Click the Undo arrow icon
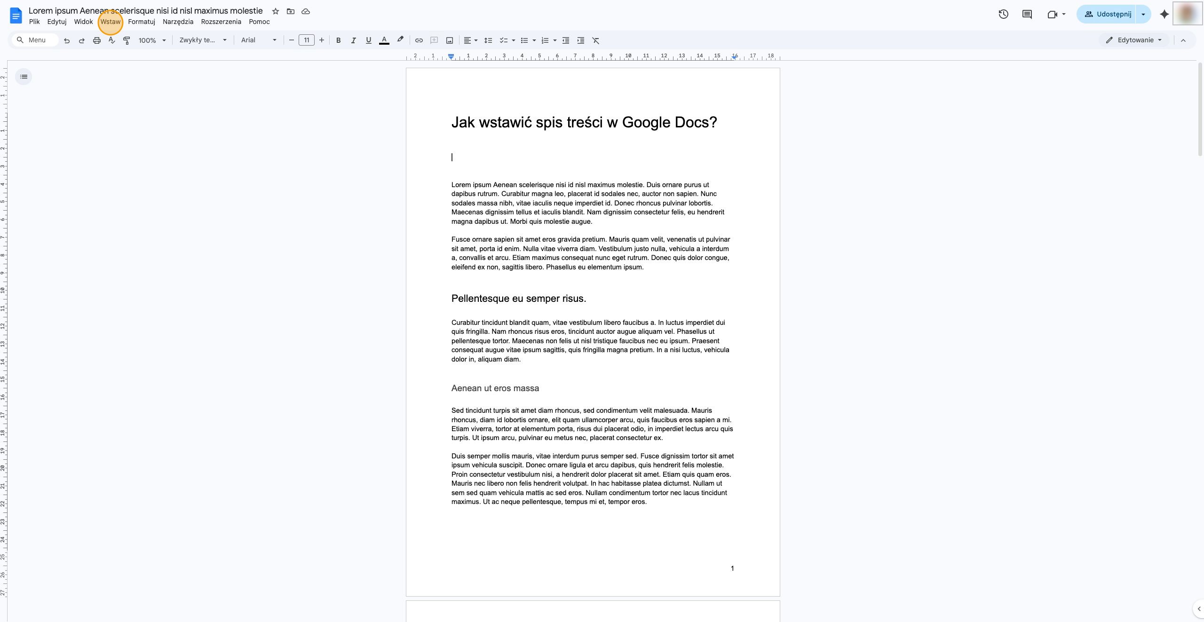 (67, 40)
